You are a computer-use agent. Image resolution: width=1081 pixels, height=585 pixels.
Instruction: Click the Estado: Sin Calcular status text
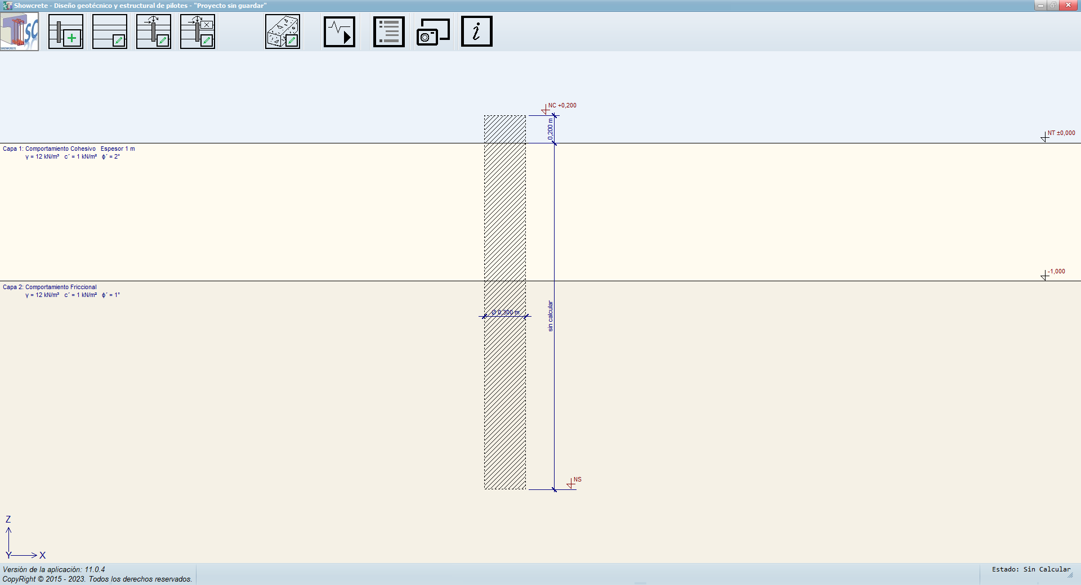[1030, 570]
